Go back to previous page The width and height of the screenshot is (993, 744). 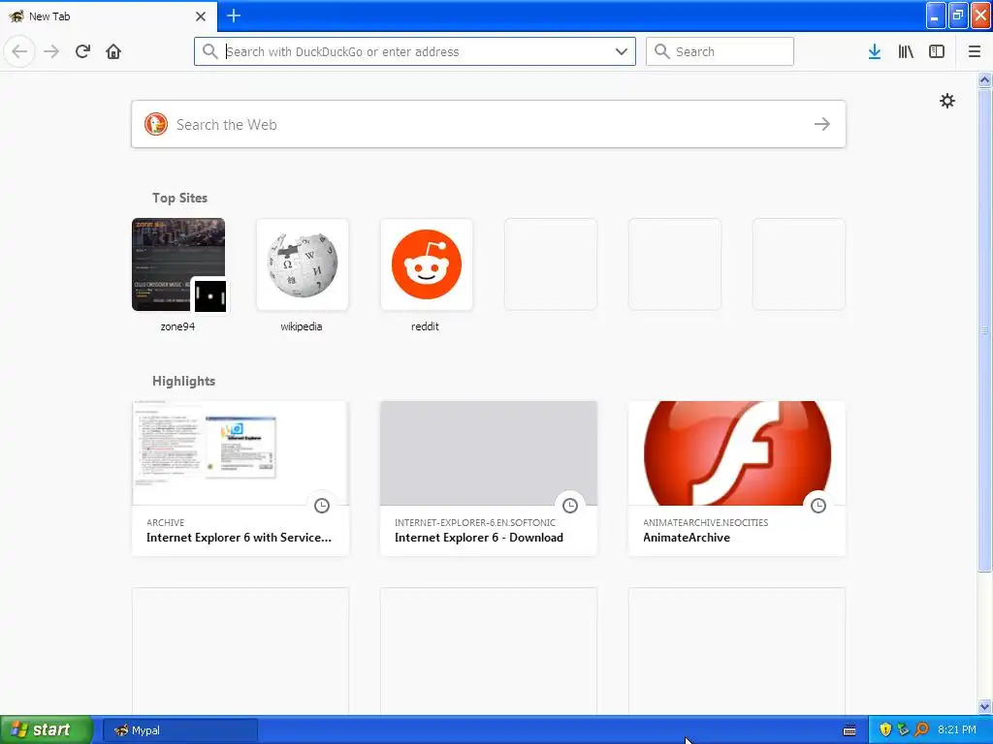click(19, 51)
